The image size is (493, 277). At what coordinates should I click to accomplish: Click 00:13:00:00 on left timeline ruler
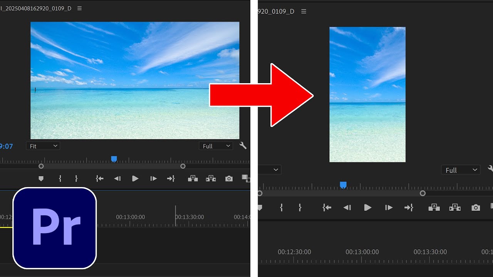pyautogui.click(x=131, y=217)
